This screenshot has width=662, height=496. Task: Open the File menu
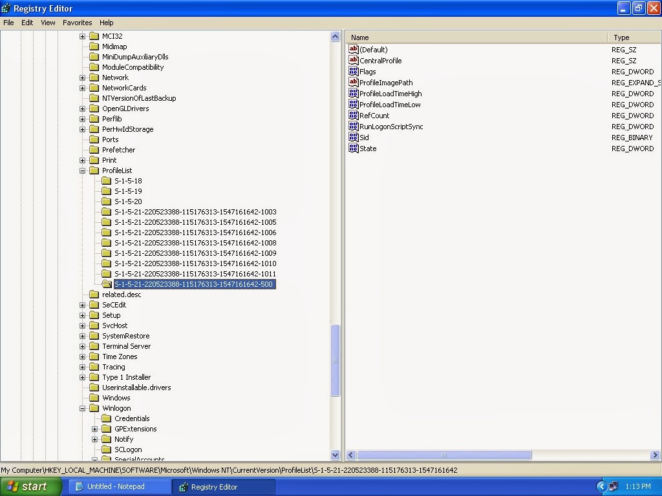point(8,23)
